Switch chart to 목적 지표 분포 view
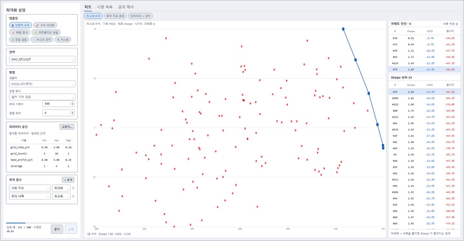The height and width of the screenshot is (241, 464). (x=115, y=16)
